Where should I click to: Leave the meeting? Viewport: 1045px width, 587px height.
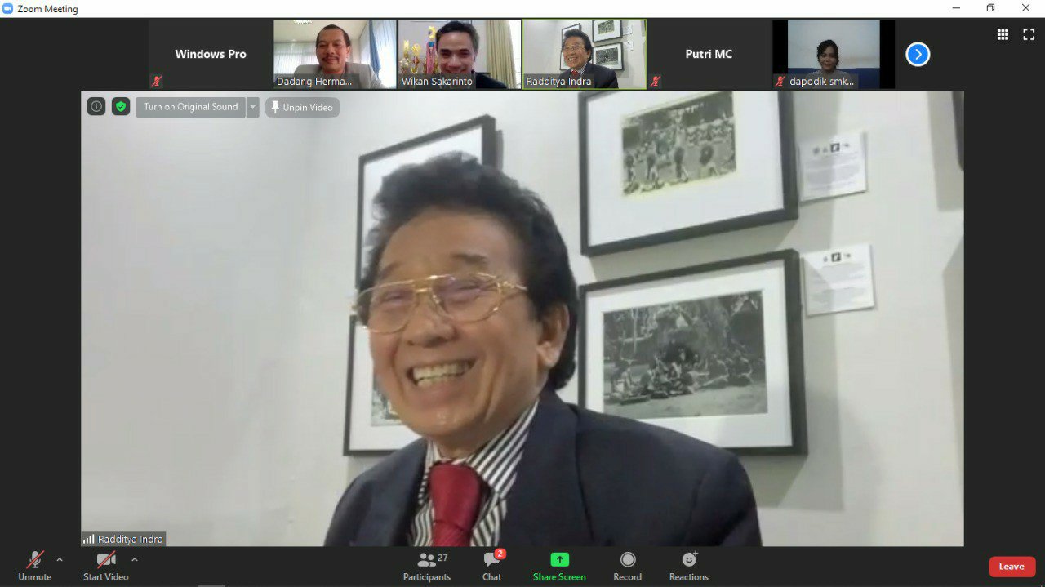point(1012,567)
